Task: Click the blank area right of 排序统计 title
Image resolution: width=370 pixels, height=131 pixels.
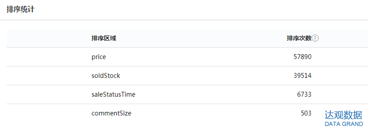Action: 197,9
